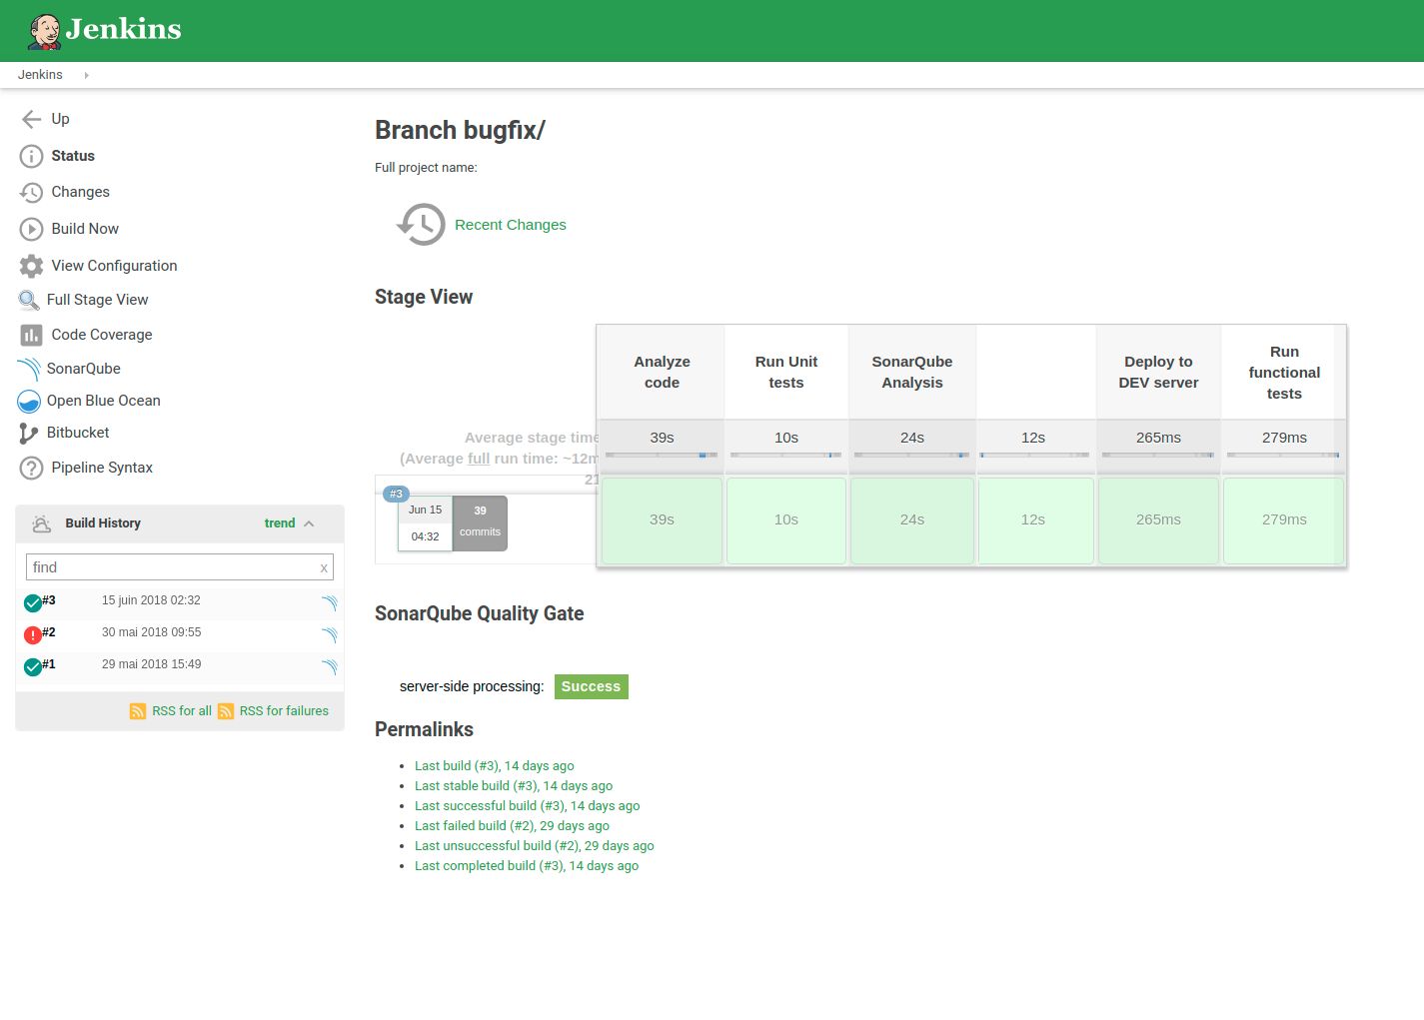Collapse Build History with the chevron
This screenshot has width=1424, height=1020.
[309, 523]
